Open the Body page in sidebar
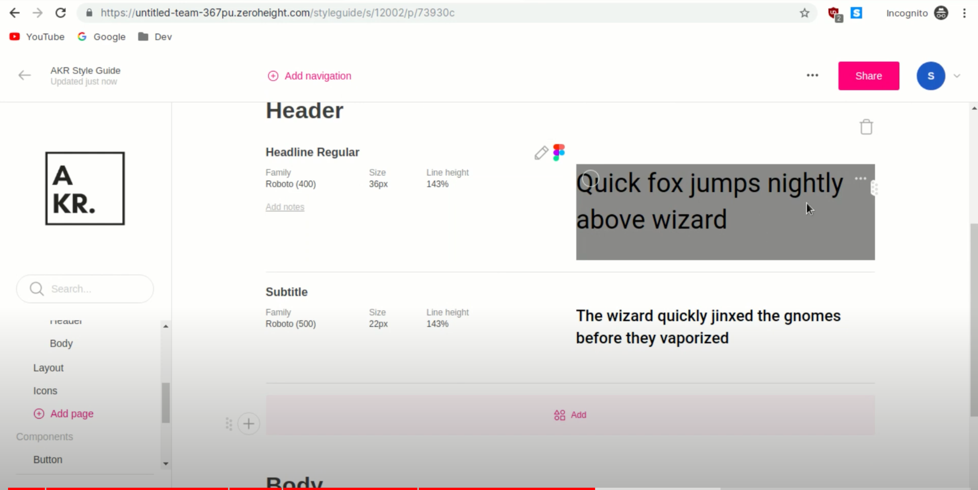The image size is (978, 490). click(x=61, y=343)
